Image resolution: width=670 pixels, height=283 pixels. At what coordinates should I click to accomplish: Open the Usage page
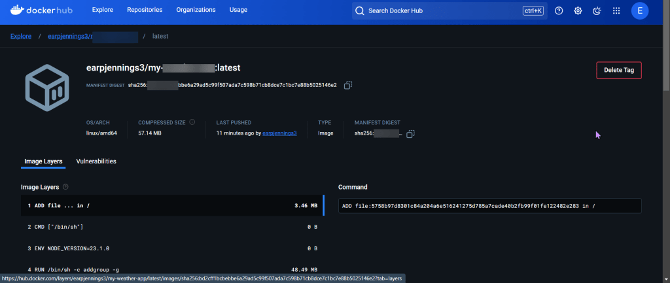[238, 10]
